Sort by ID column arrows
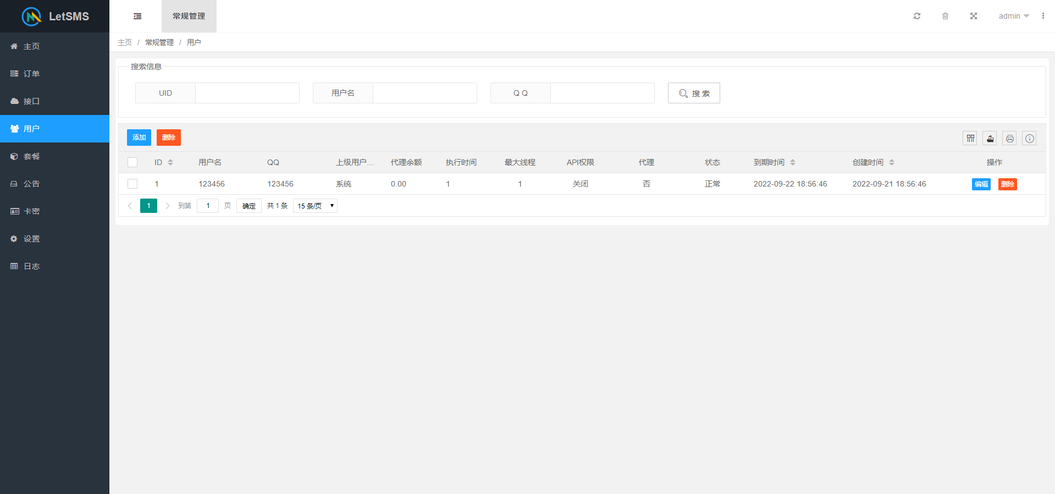Screen dimensions: 1055x494 pos(170,162)
